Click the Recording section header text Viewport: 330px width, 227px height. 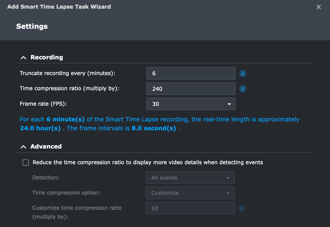pos(47,57)
